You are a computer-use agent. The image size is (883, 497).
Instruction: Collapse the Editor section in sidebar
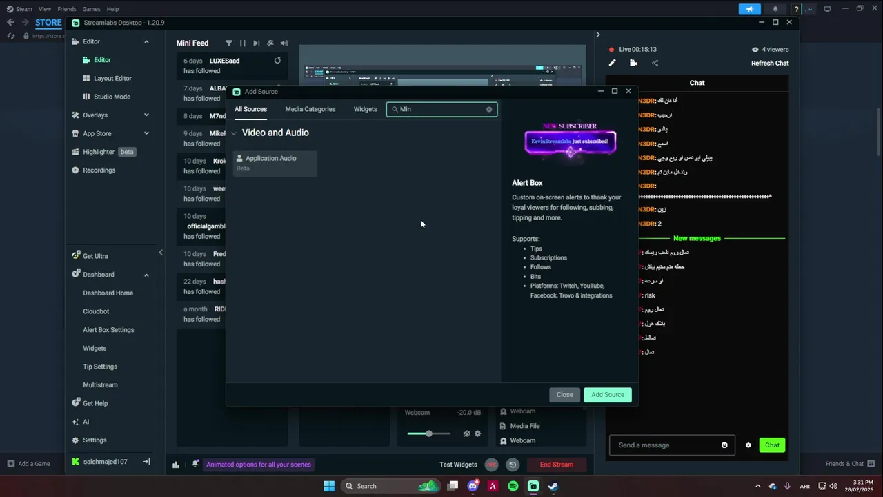(146, 41)
